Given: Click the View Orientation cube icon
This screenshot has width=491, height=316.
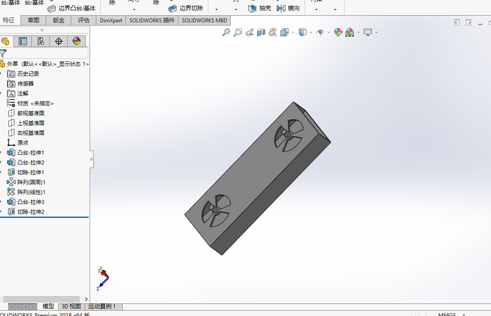Looking at the screenshot, I should pyautogui.click(x=284, y=32).
